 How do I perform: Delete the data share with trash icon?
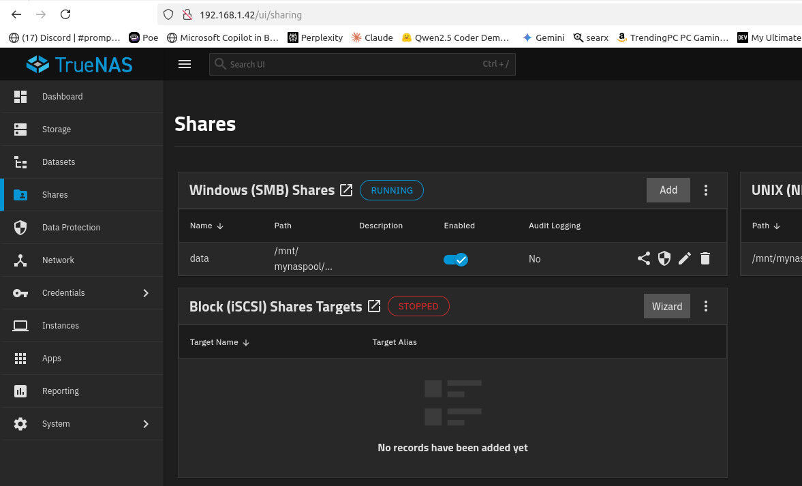[x=705, y=258]
